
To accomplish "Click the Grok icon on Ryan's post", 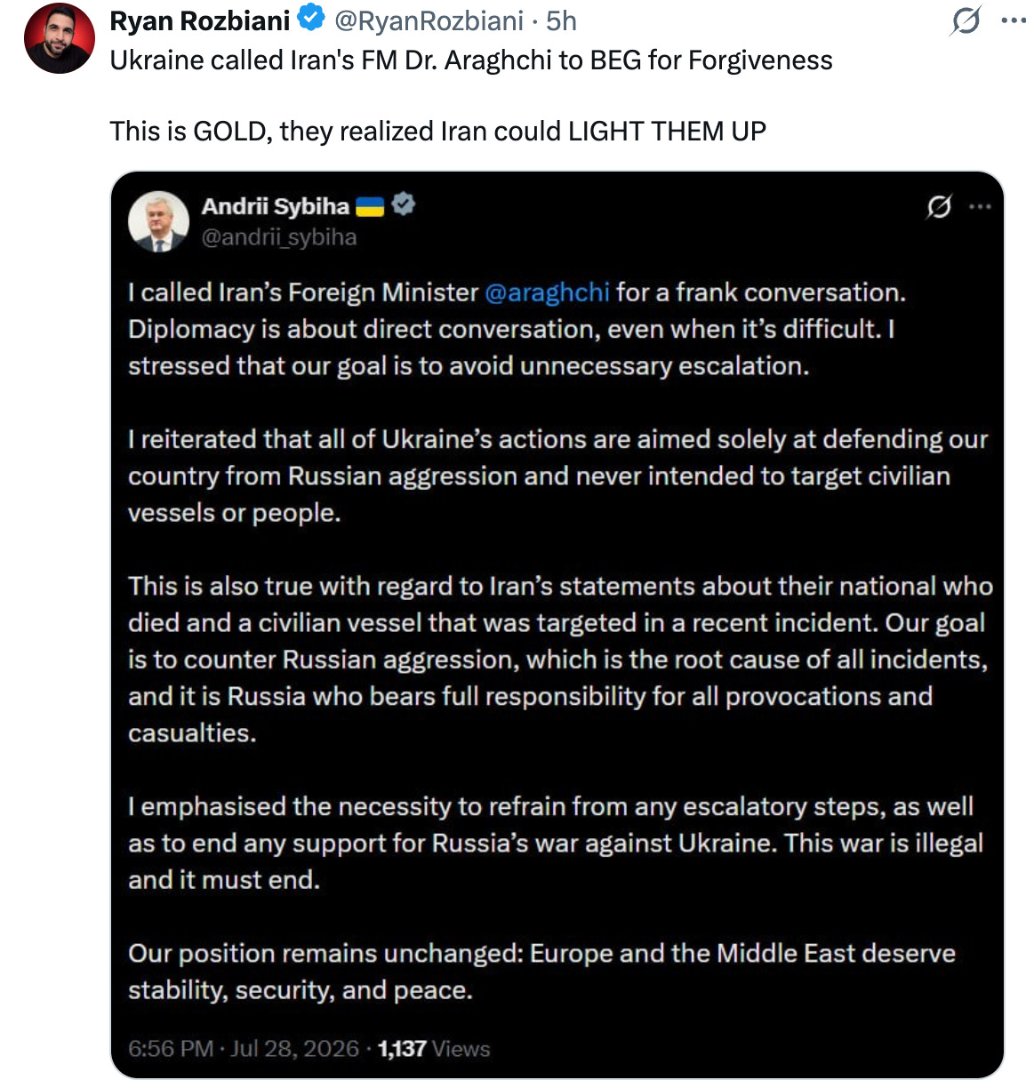I will pos(966,20).
